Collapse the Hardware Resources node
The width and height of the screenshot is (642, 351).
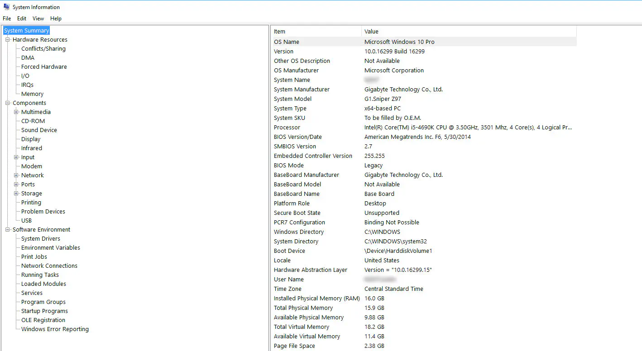(8, 39)
